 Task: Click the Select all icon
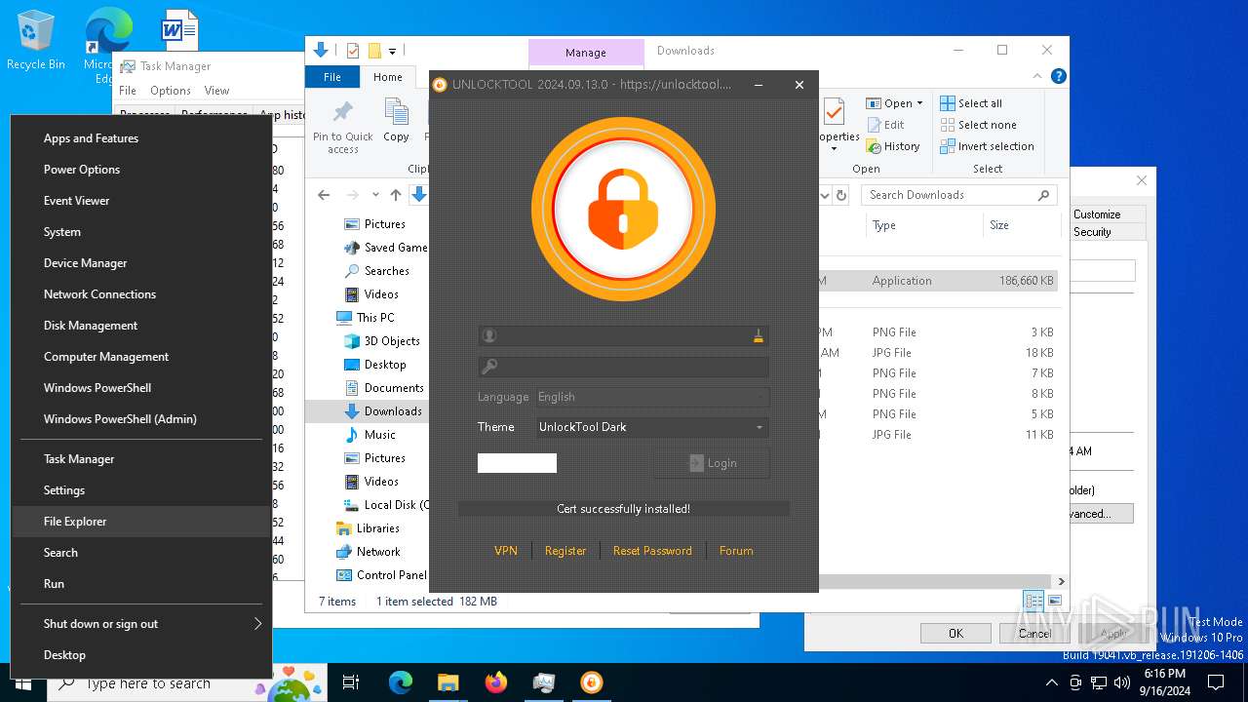pyautogui.click(x=948, y=103)
